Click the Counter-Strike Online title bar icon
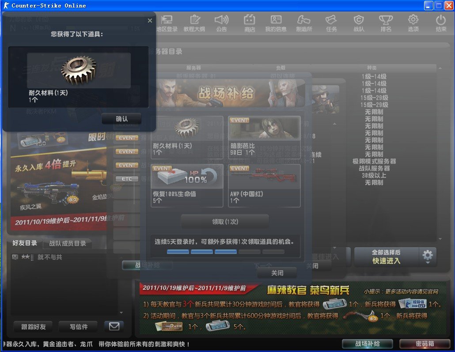The height and width of the screenshot is (352, 455). [6, 5]
